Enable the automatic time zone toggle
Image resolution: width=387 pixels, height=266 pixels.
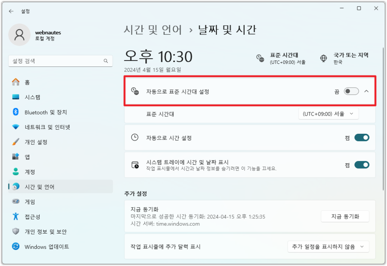(351, 91)
